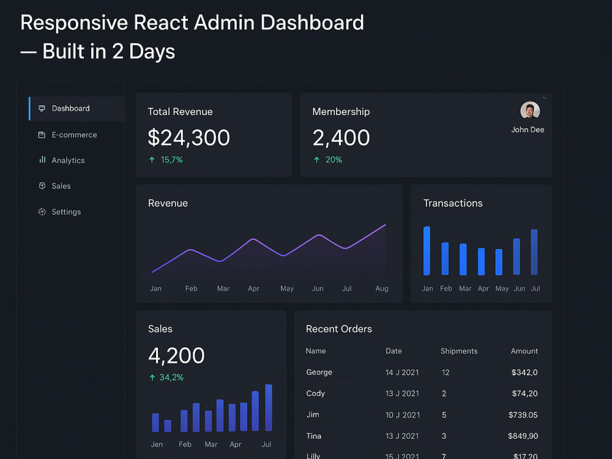Click the $24,300 total revenue value
612x459 pixels.
click(189, 138)
